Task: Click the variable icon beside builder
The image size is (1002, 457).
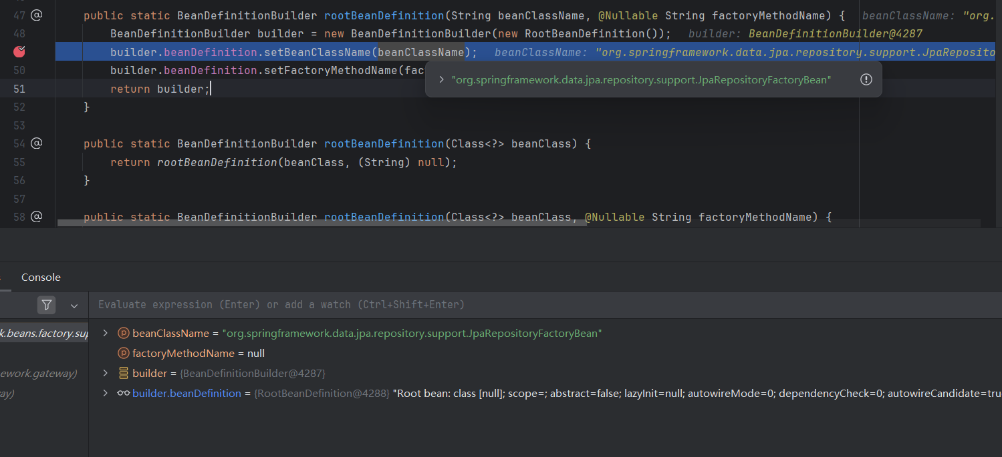Action: (x=123, y=373)
